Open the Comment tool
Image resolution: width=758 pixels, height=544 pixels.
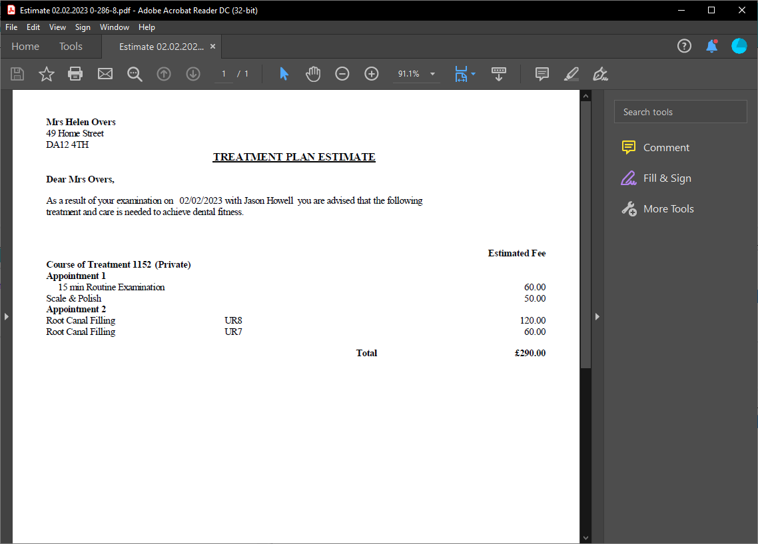pyautogui.click(x=542, y=74)
